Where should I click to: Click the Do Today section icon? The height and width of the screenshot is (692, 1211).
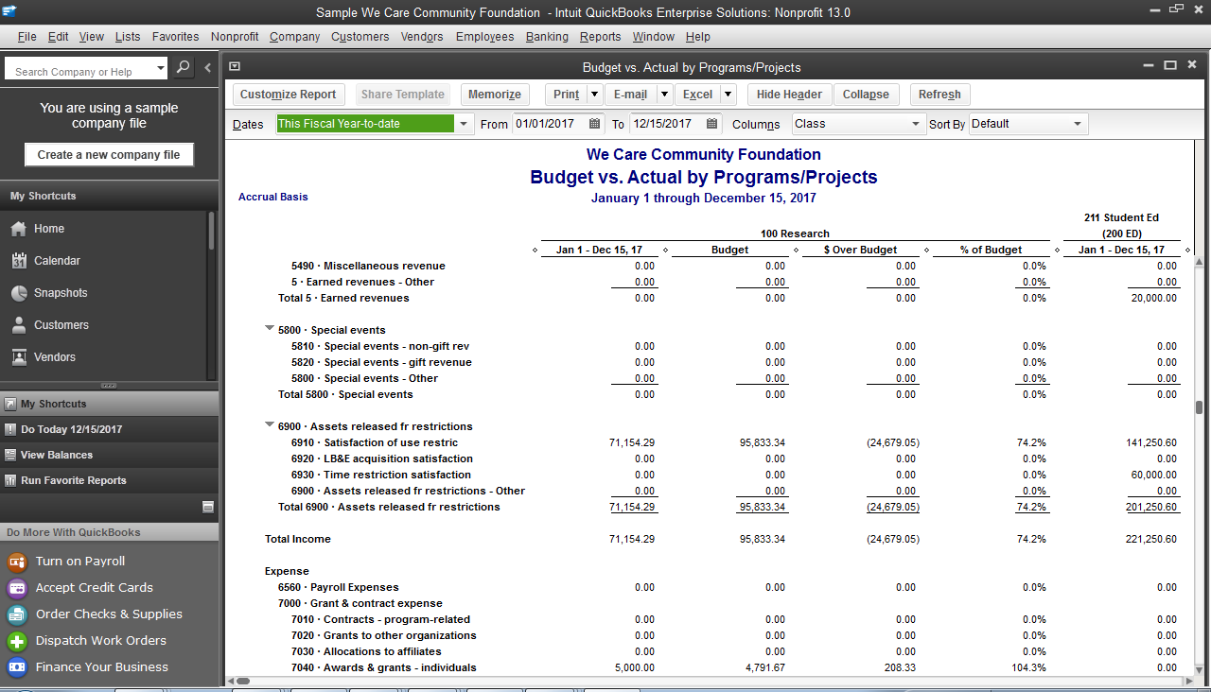pos(10,429)
